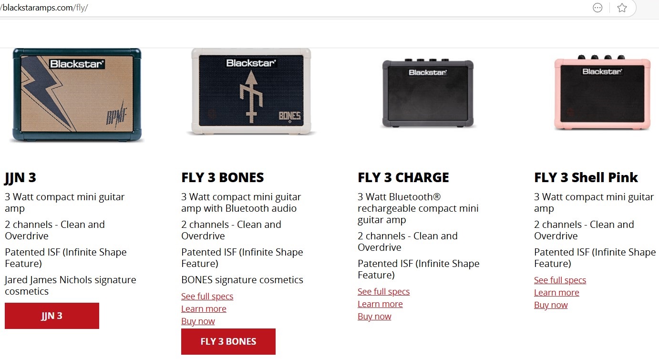
Task: Follow Learn more for FLY 3 Shell Pink
Action: pyautogui.click(x=556, y=293)
